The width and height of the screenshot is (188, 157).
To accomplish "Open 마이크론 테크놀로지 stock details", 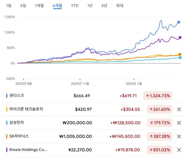I will coord(93,109).
